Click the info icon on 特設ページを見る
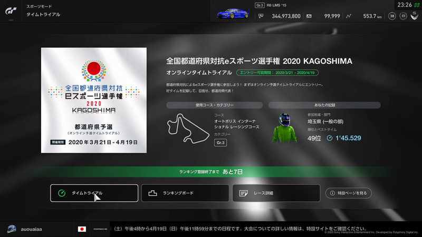This screenshot has width=422, height=237. (332, 193)
